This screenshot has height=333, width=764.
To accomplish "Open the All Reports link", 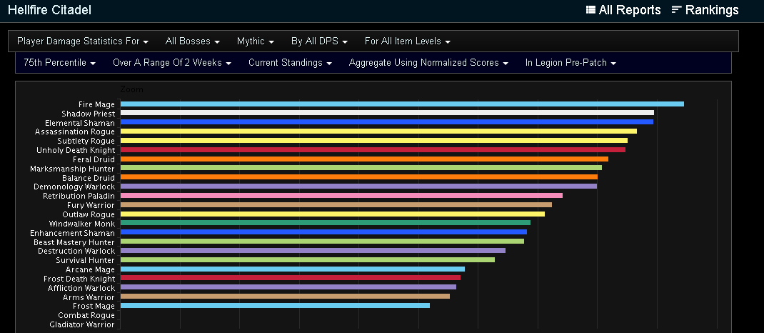I will [x=623, y=10].
